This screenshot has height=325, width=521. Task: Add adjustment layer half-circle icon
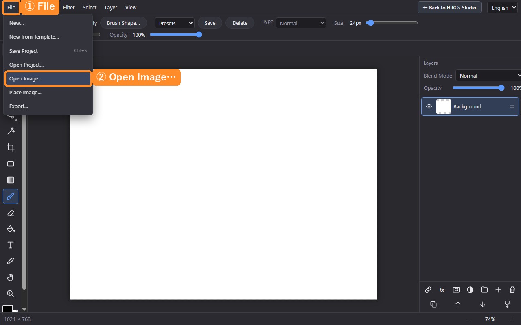470,290
